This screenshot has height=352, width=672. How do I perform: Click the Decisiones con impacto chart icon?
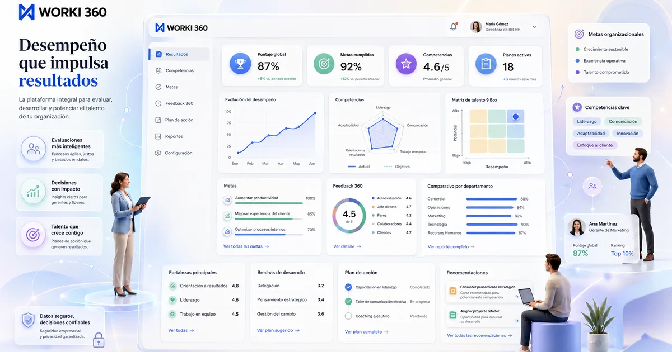pos(34,192)
